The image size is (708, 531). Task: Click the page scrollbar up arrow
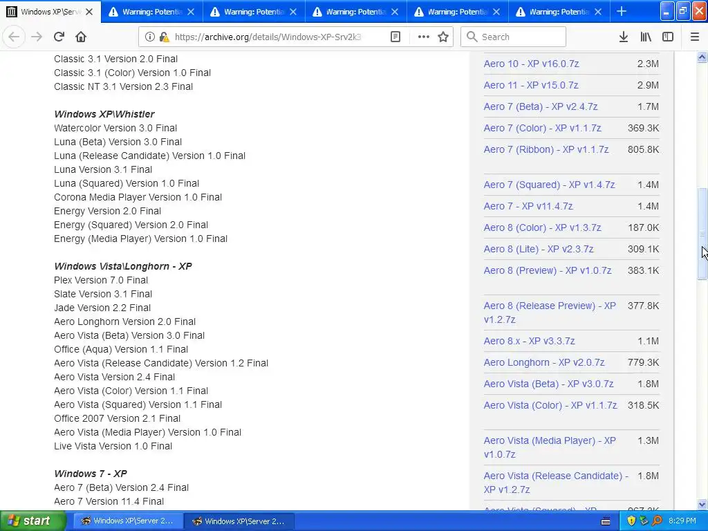point(702,57)
